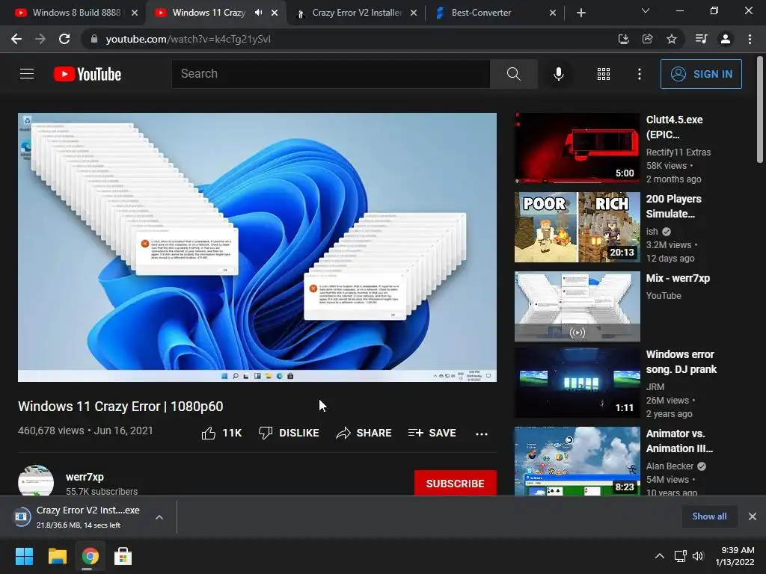Share the video
The width and height of the screenshot is (766, 574).
364,433
